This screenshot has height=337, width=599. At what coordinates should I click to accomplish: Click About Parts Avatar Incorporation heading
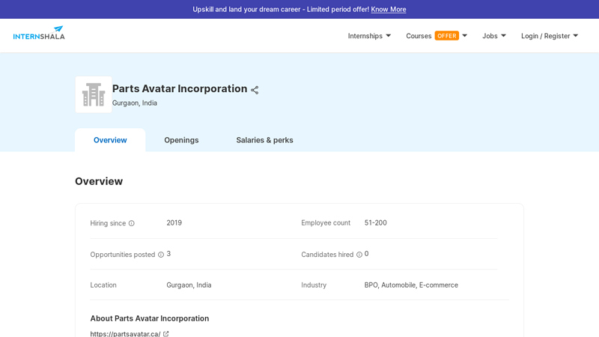coord(149,318)
